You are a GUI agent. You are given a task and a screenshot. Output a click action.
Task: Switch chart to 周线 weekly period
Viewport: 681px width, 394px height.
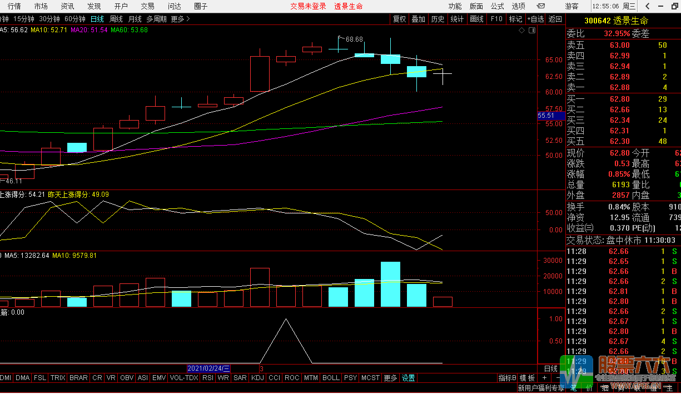(x=116, y=19)
